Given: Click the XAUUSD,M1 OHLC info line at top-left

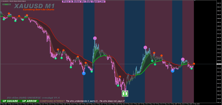Looking at the screenshot, I should click(x=14, y=1).
